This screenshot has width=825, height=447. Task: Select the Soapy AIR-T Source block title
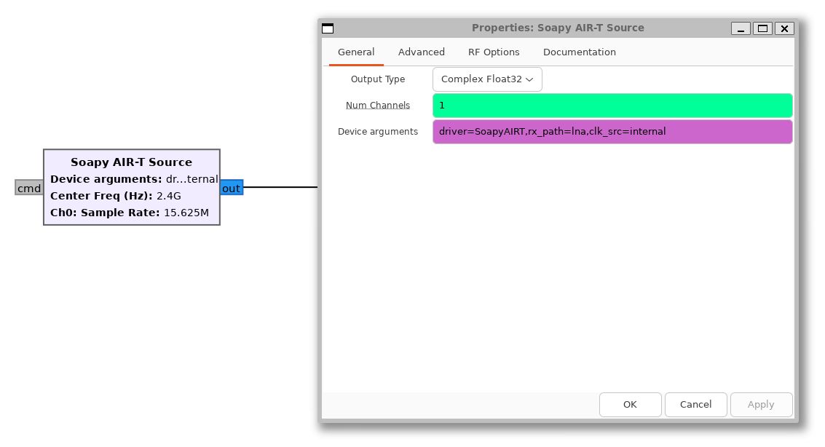tap(132, 162)
